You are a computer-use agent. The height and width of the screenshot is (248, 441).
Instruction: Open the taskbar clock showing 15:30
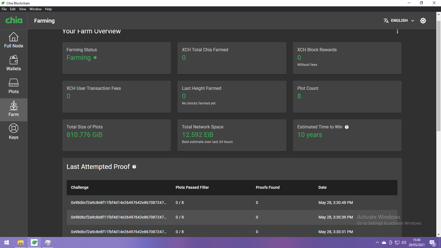[416, 242]
